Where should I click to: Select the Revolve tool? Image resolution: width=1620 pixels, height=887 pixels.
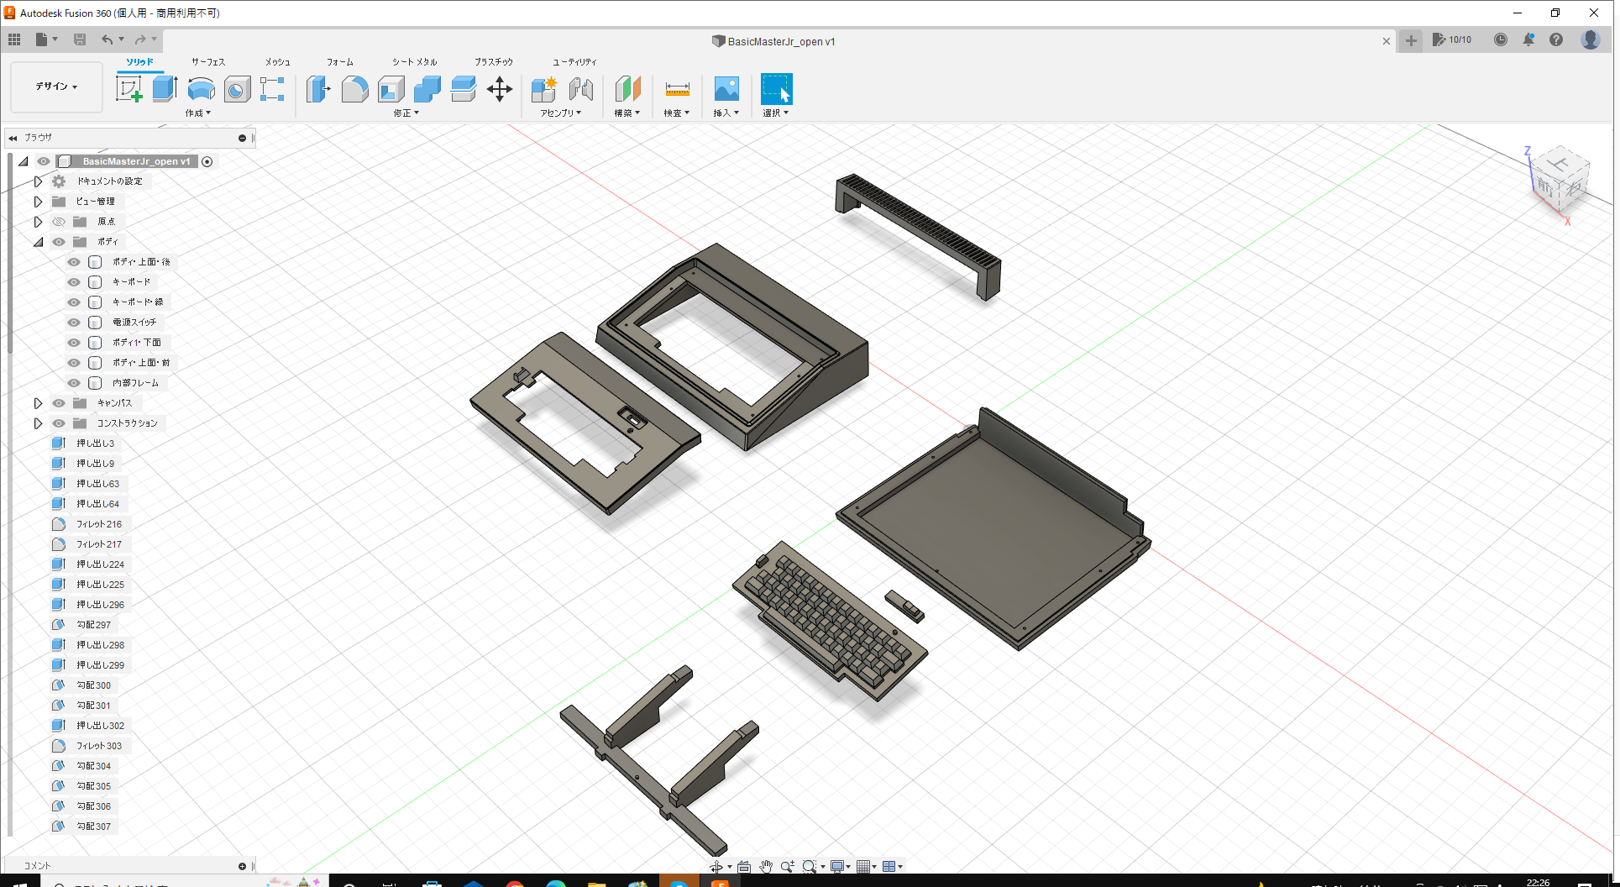pyautogui.click(x=201, y=88)
